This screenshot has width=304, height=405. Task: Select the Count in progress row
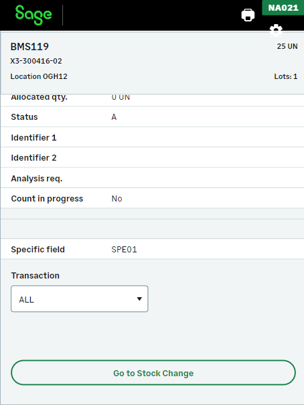click(153, 199)
